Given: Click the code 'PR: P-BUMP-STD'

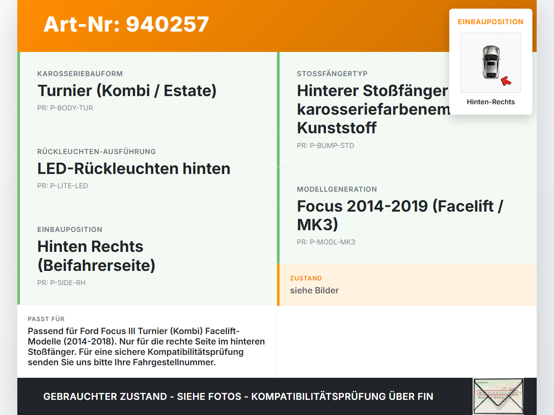Looking at the screenshot, I should 325,145.
